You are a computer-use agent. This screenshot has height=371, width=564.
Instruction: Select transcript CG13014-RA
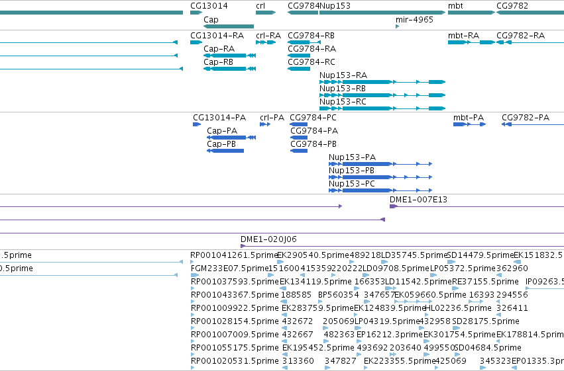(196, 42)
